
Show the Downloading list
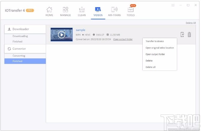tap(20, 36)
